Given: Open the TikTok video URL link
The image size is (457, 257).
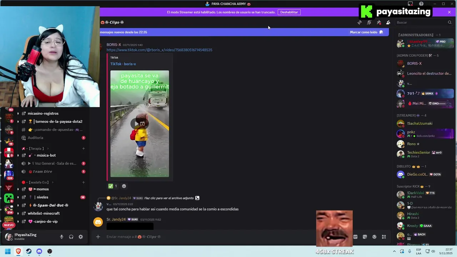Looking at the screenshot, I should click(x=159, y=50).
